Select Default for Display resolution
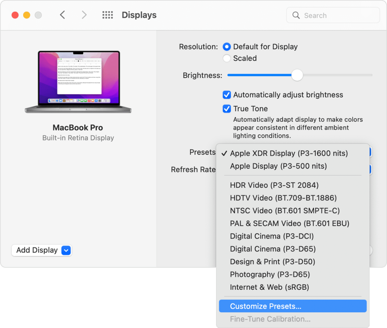Viewport: 387px width, 328px height. click(227, 47)
